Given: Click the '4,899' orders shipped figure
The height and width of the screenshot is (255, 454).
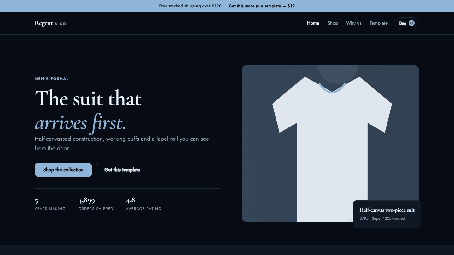Looking at the screenshot, I should tap(87, 201).
